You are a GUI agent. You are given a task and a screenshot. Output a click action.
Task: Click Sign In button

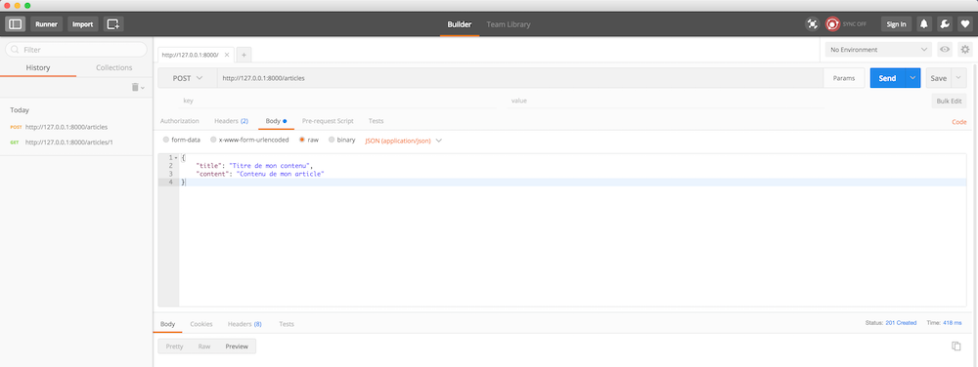(x=896, y=24)
